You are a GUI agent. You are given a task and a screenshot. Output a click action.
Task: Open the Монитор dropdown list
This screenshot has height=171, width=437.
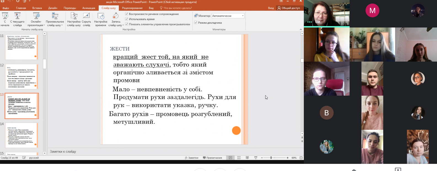(x=243, y=16)
